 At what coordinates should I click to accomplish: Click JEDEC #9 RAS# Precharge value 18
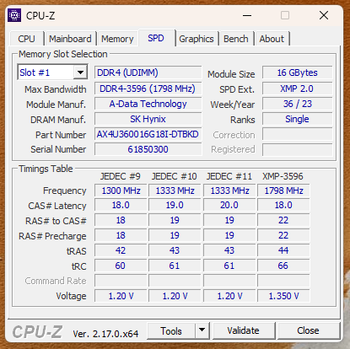tap(121, 235)
